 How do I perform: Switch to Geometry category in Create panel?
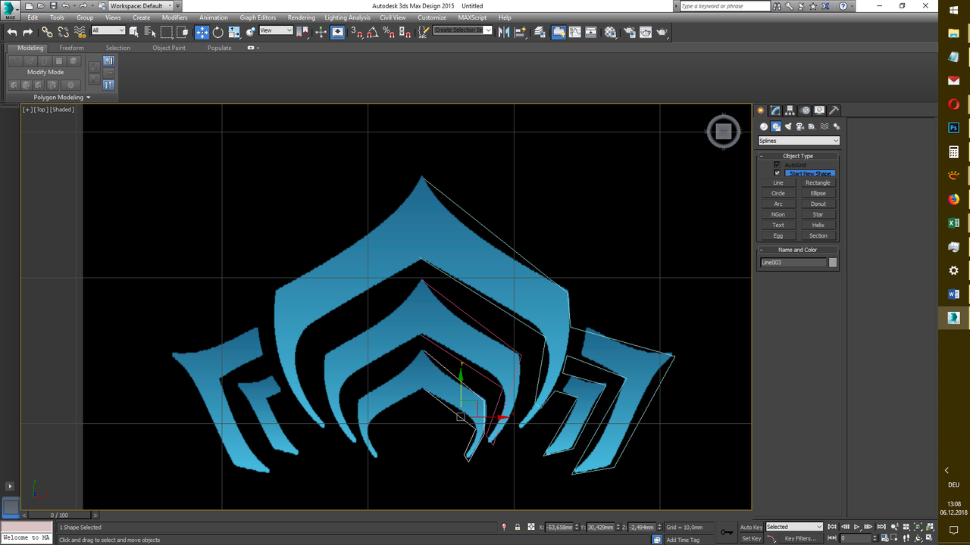point(764,126)
